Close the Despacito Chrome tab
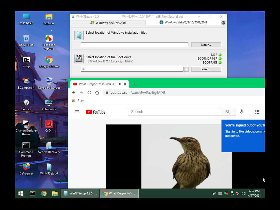Screen dimensions: 280x210 point(125,84)
